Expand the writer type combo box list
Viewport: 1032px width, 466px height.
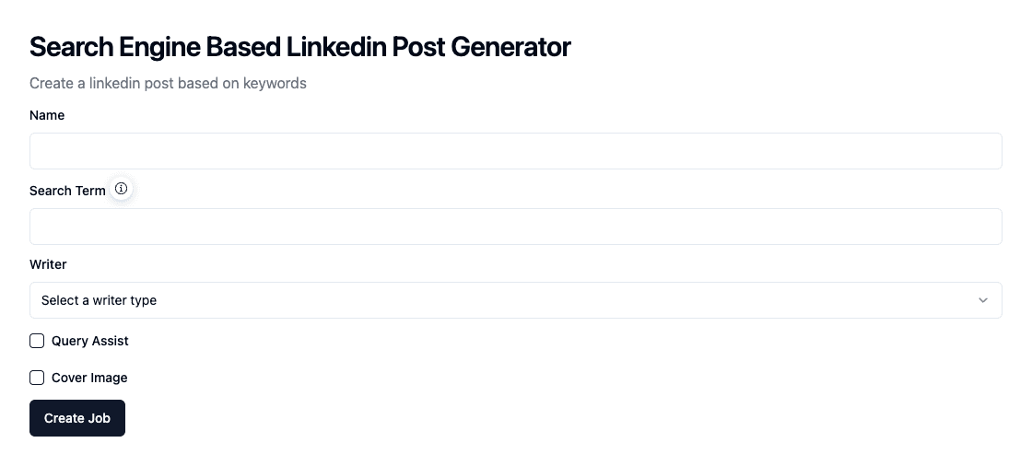[515, 300]
